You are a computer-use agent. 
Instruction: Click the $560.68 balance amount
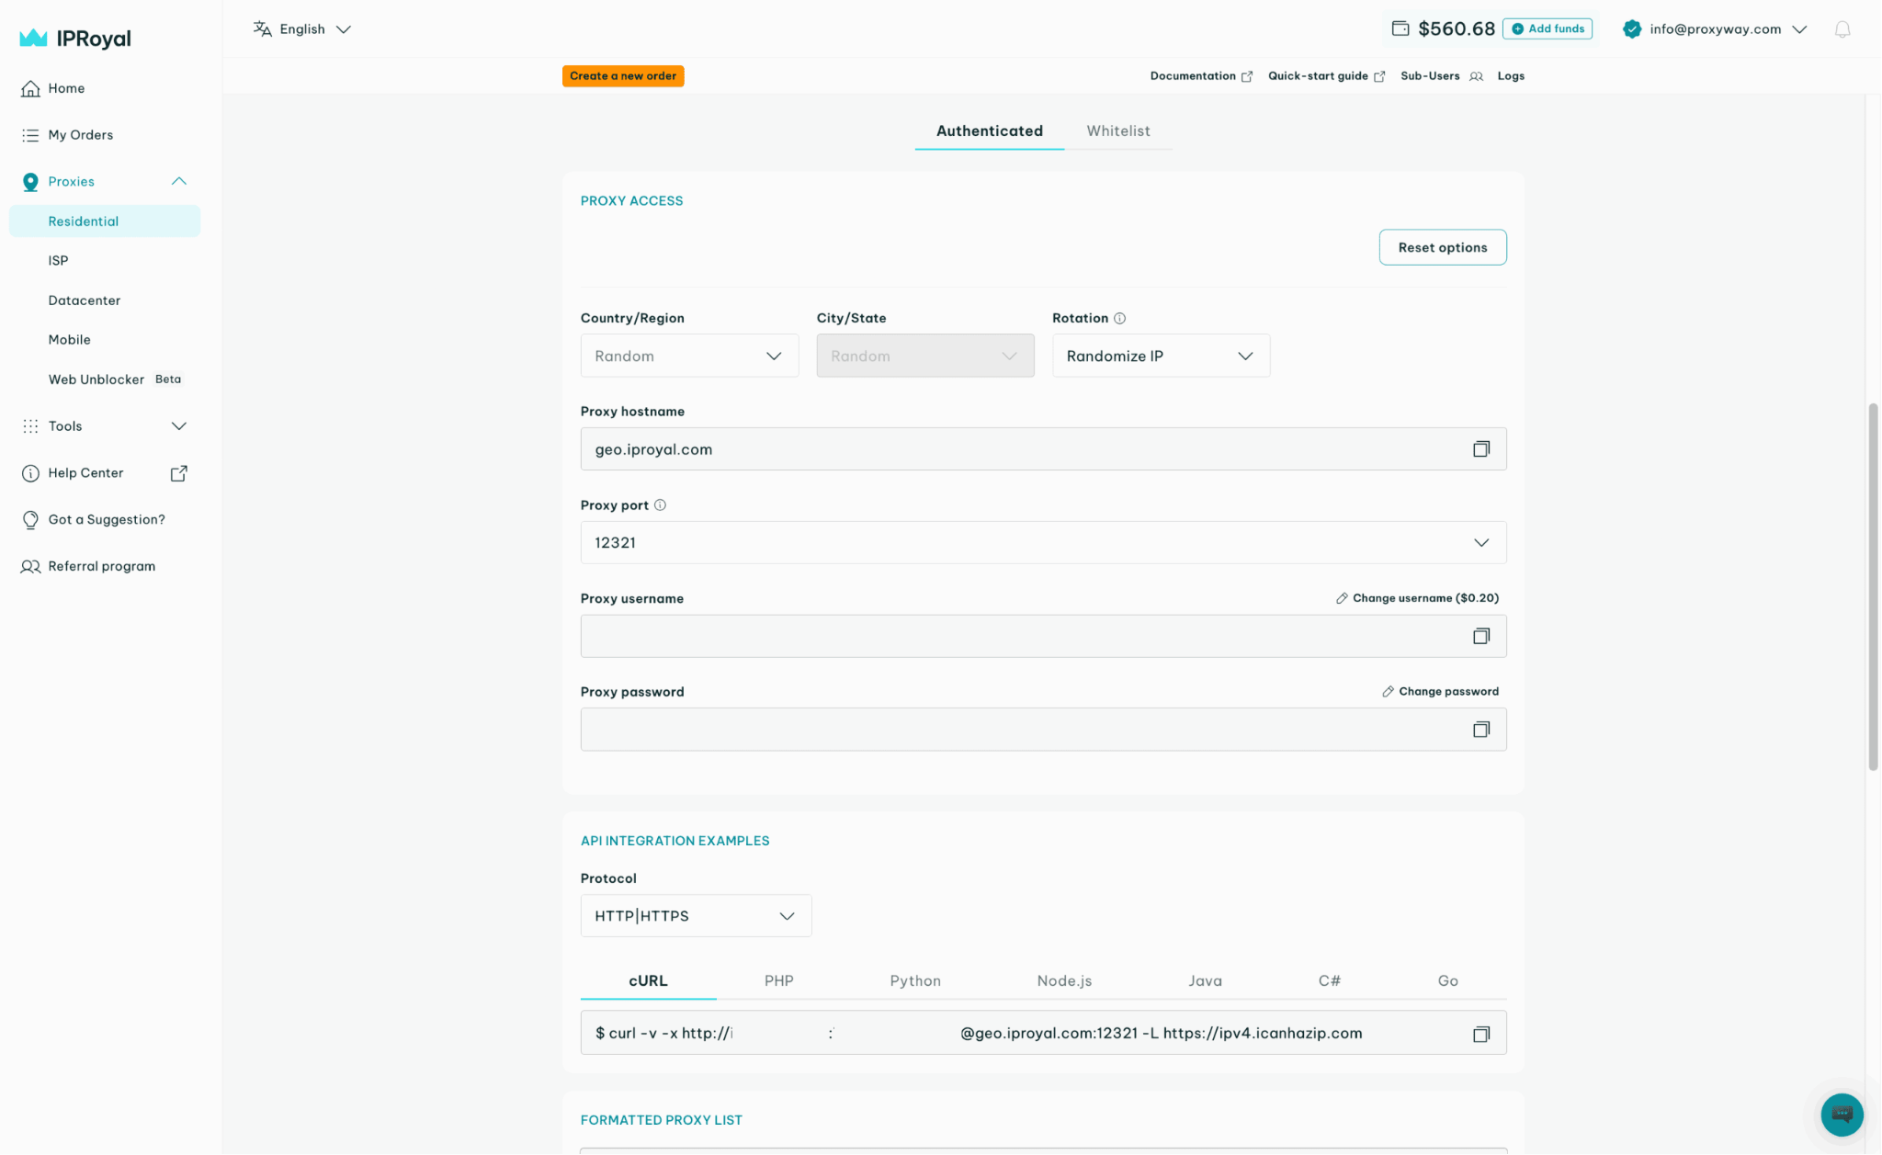click(1457, 28)
